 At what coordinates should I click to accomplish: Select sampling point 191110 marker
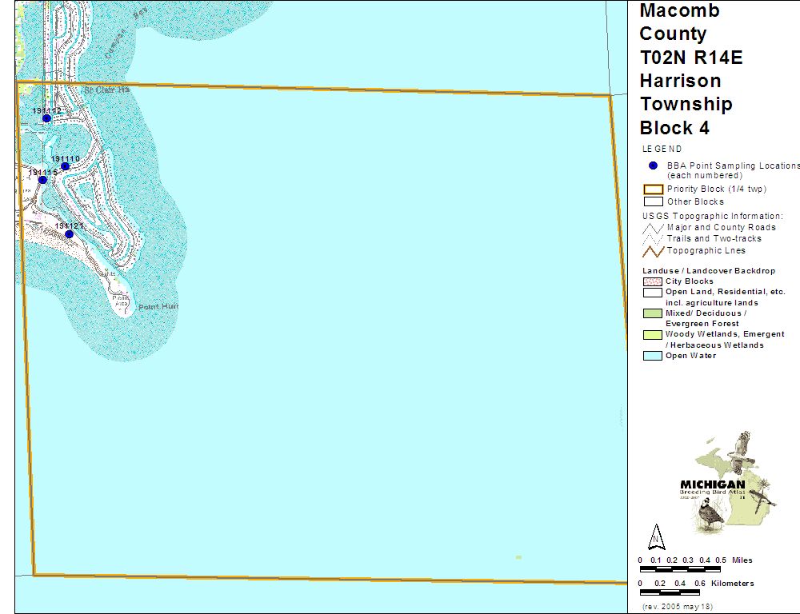coord(66,166)
